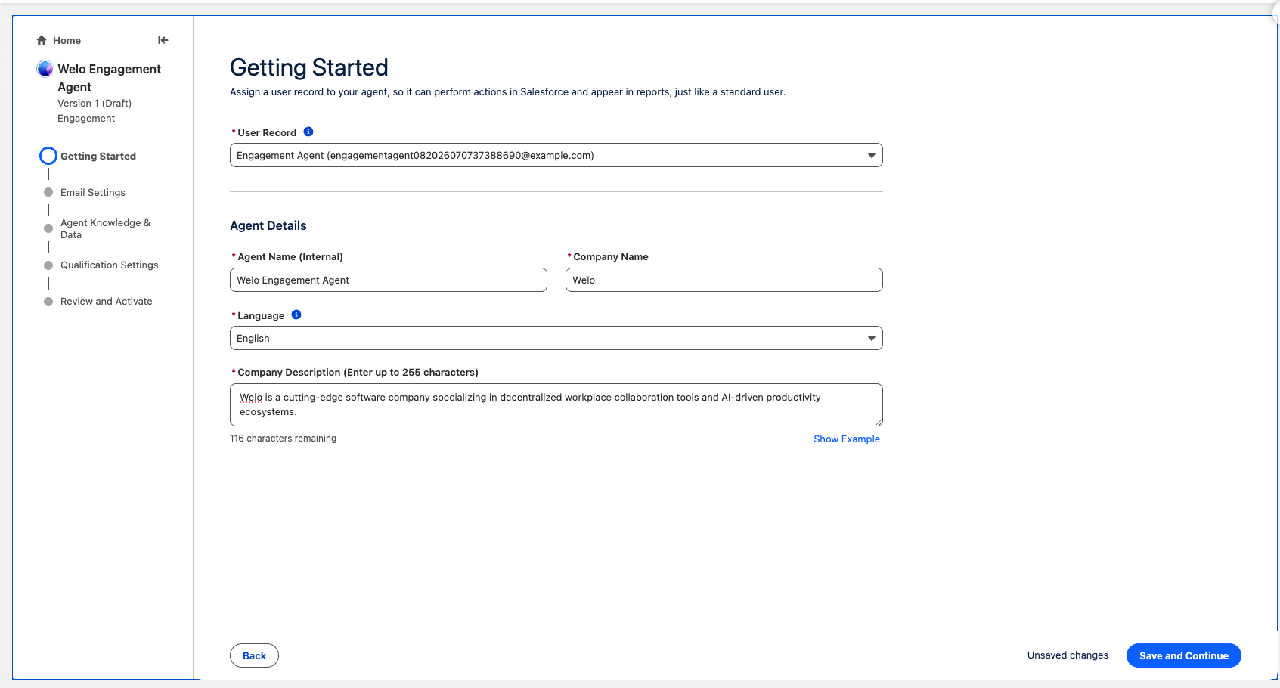Click the 'Version 1 (Draft)' text
1280x688 pixels.
[x=95, y=103]
